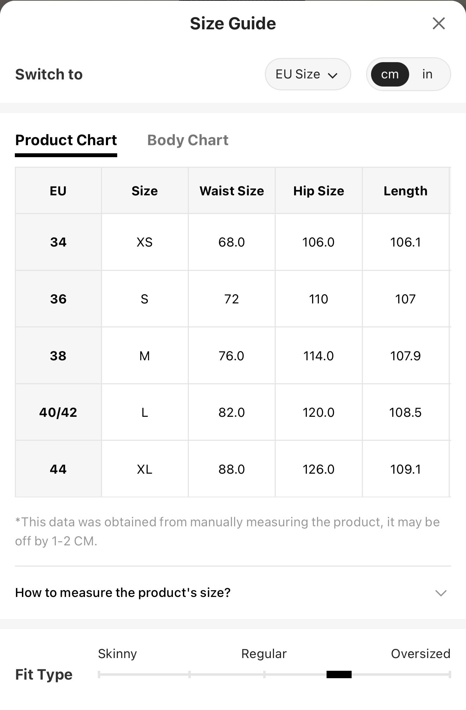
Task: Click the EU Size dropdown chevron
Action: pos(333,75)
